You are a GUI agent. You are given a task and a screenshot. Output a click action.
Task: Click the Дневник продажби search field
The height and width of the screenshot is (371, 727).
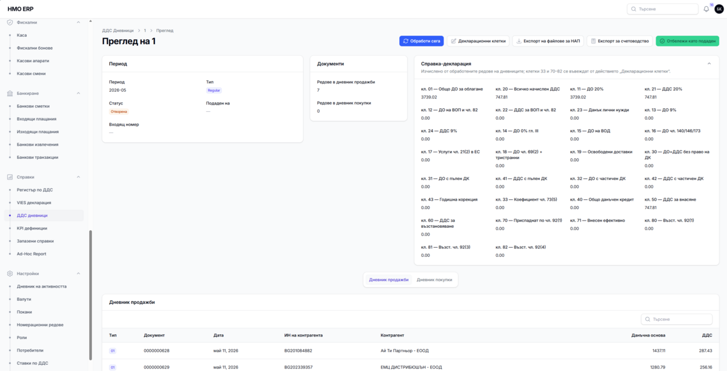(677, 319)
